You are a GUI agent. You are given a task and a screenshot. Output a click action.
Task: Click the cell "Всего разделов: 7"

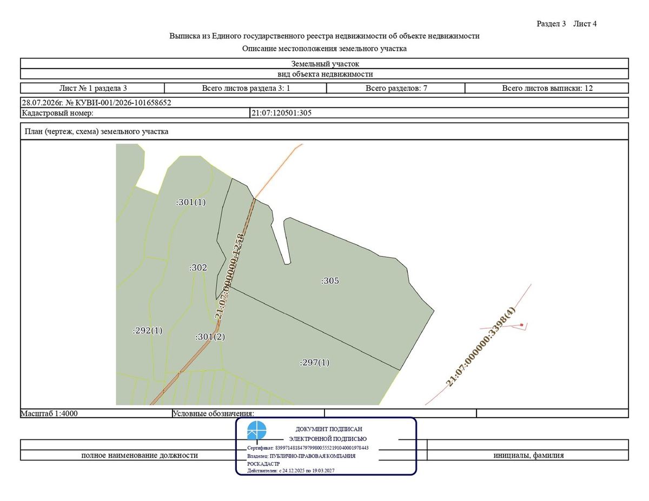396,88
